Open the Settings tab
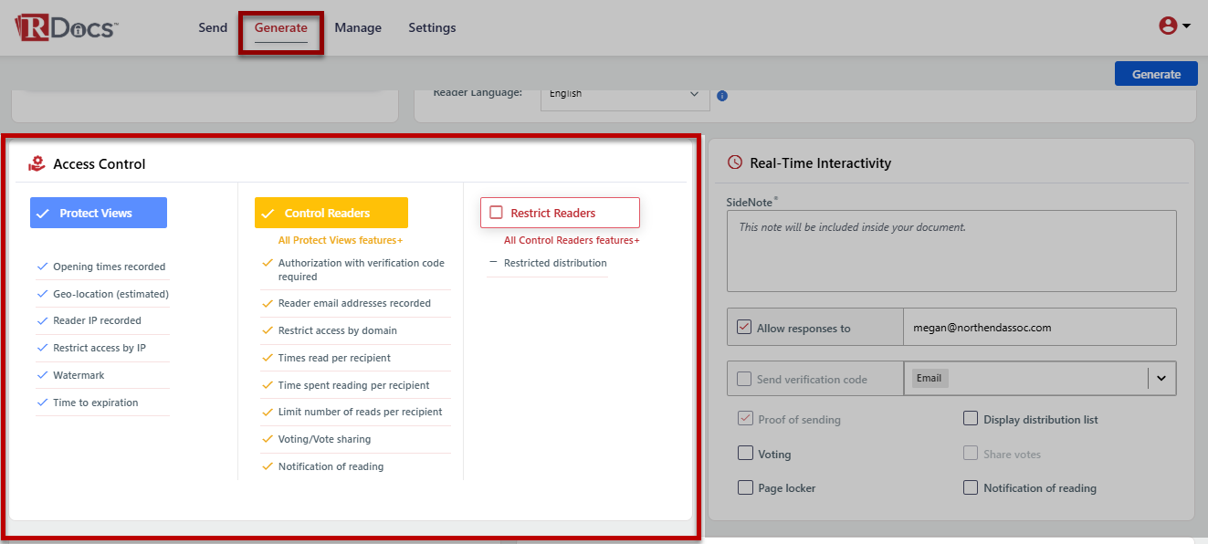 432,27
